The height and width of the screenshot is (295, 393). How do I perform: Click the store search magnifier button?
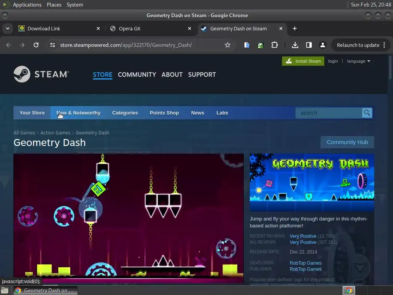tap(367, 113)
